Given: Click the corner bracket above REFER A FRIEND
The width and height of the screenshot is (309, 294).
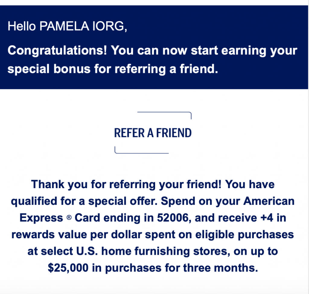Looking at the screenshot, I should [x=164, y=113].
